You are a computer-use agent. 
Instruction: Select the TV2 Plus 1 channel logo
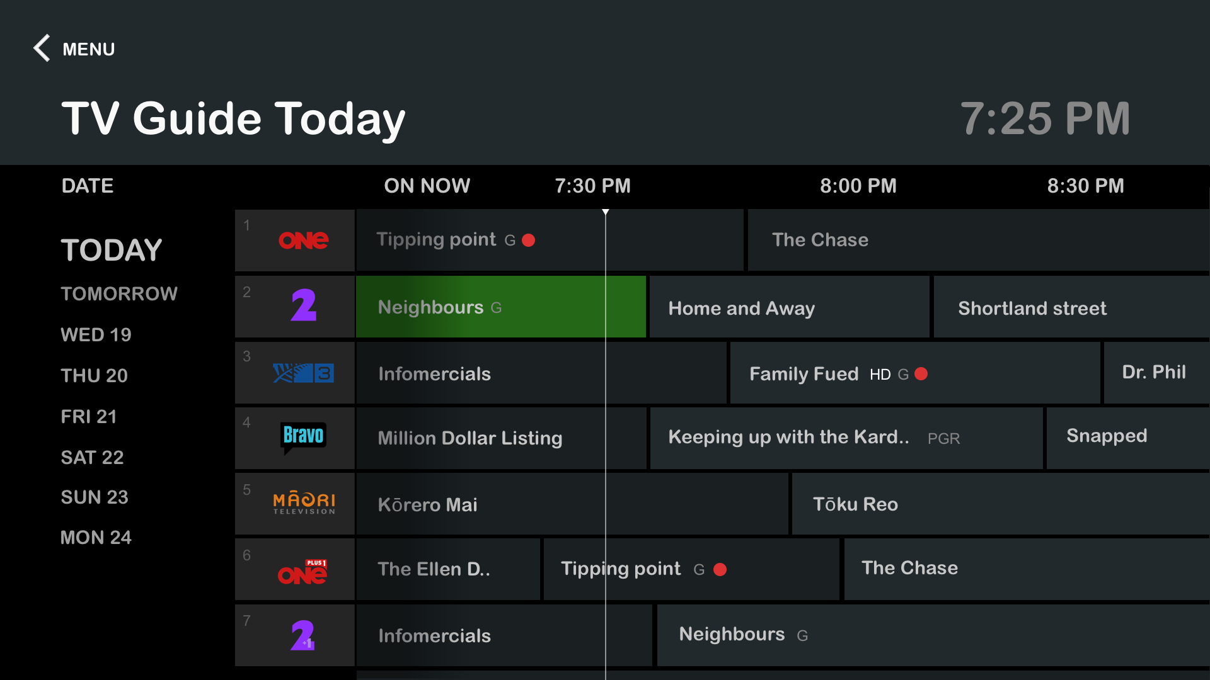pyautogui.click(x=303, y=635)
